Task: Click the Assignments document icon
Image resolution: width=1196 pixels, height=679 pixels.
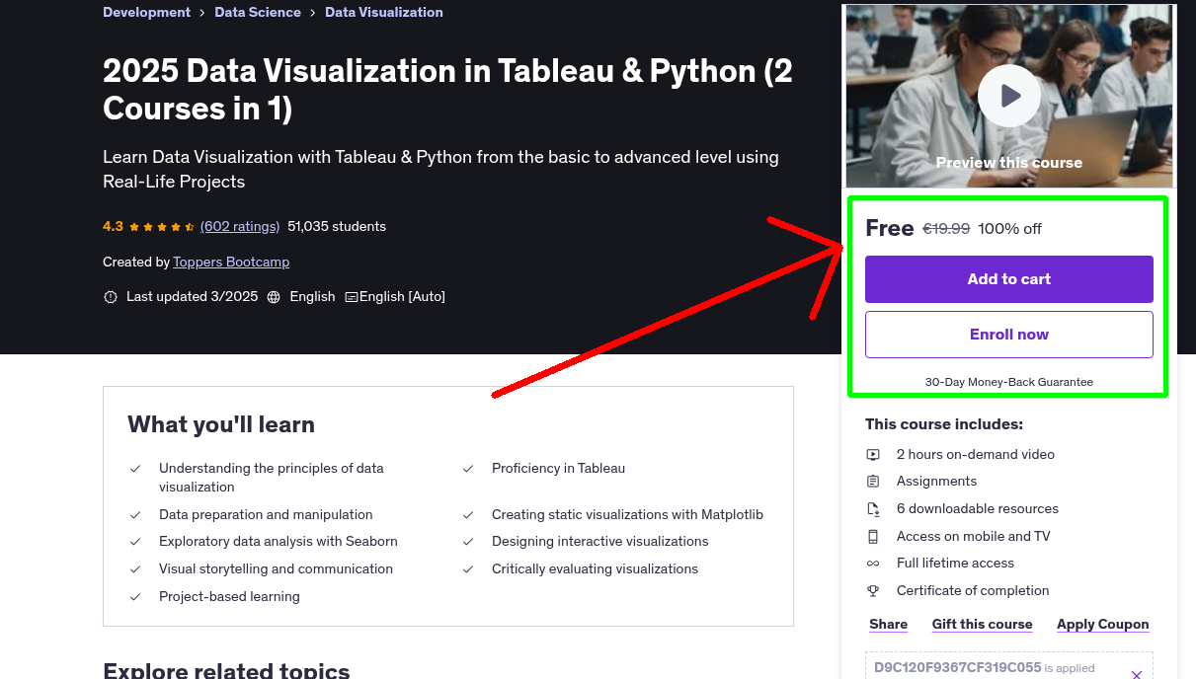Action: 873,482
